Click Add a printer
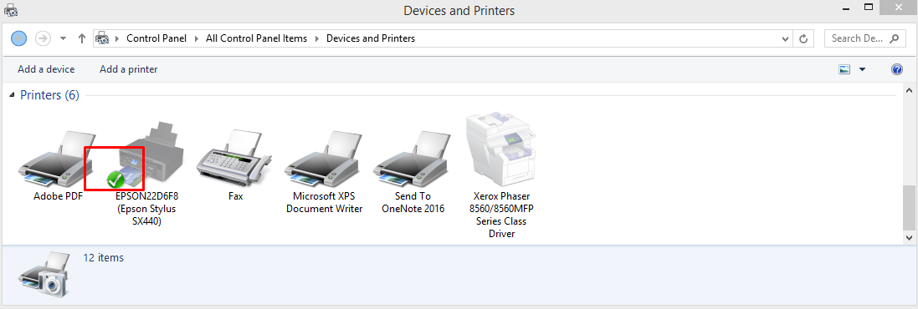 [128, 69]
